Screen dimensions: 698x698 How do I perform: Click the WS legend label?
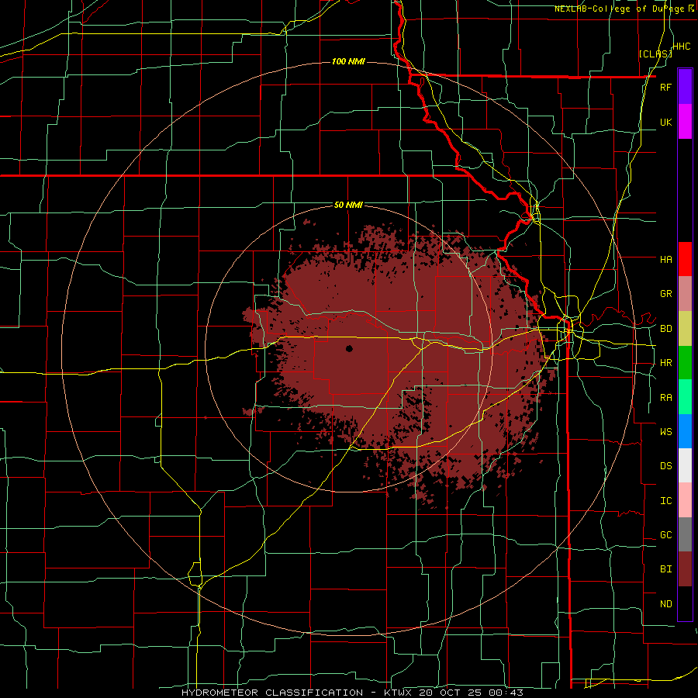click(x=665, y=431)
